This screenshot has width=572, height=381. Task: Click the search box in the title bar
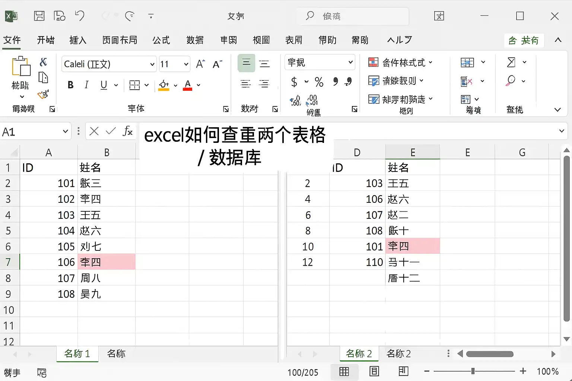tap(353, 16)
